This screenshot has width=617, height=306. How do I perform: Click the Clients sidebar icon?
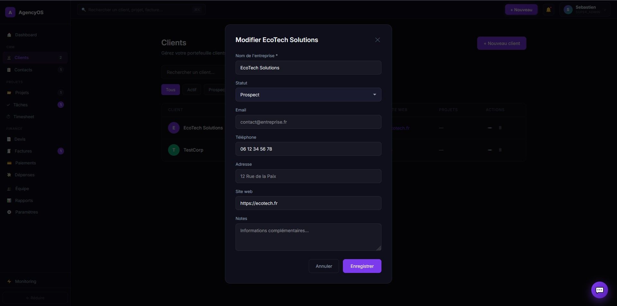click(9, 58)
